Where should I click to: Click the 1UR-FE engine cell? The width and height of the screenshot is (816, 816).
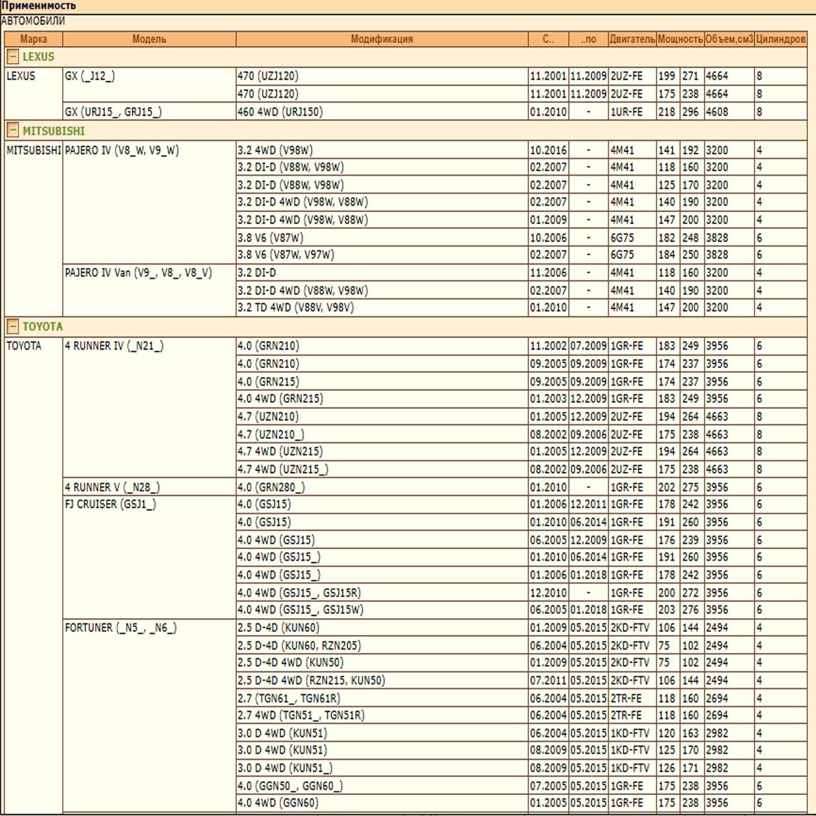626,112
